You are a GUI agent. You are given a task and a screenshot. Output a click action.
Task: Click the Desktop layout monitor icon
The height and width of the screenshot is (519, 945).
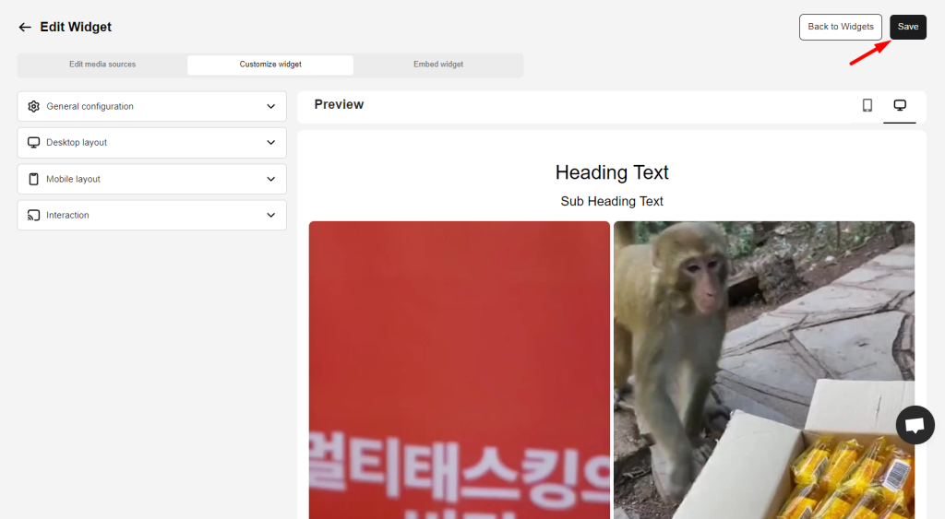coord(34,143)
